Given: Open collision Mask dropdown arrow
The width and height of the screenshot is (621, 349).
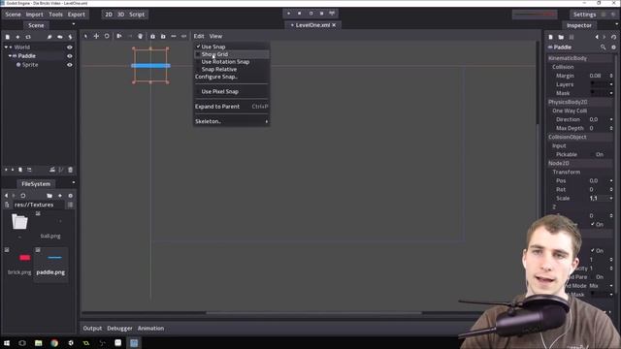Looking at the screenshot, I should pos(611,93).
